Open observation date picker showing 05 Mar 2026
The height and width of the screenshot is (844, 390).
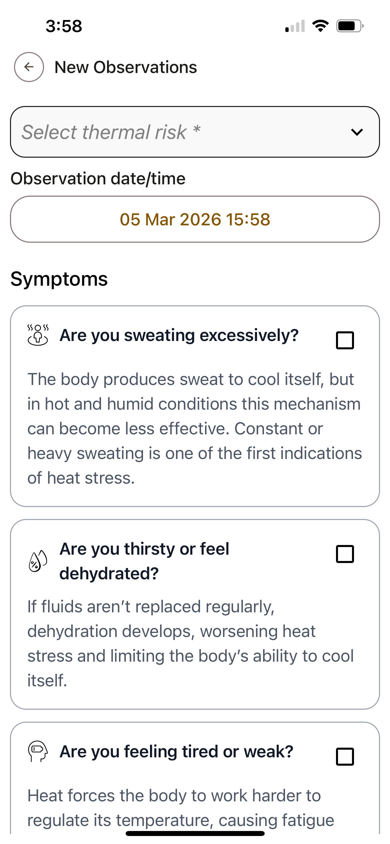195,219
